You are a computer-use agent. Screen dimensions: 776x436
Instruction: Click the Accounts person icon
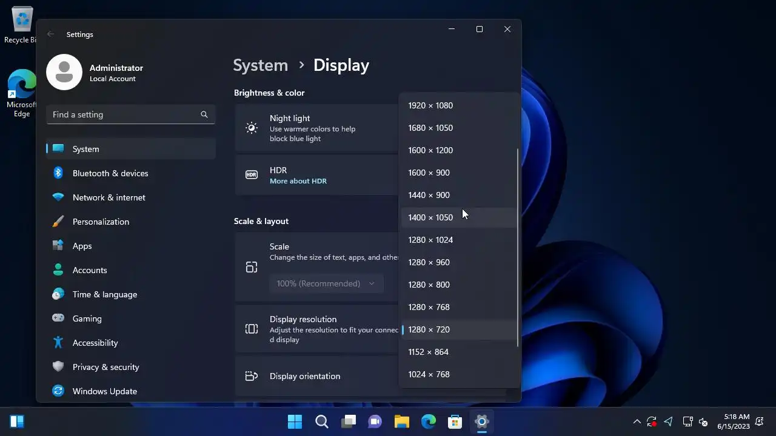pos(58,270)
